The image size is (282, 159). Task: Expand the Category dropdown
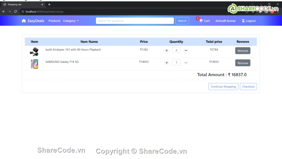(71, 21)
